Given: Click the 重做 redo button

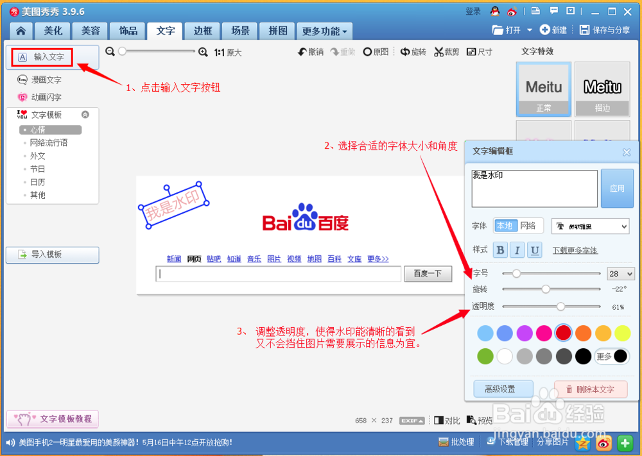Looking at the screenshot, I should pyautogui.click(x=343, y=52).
